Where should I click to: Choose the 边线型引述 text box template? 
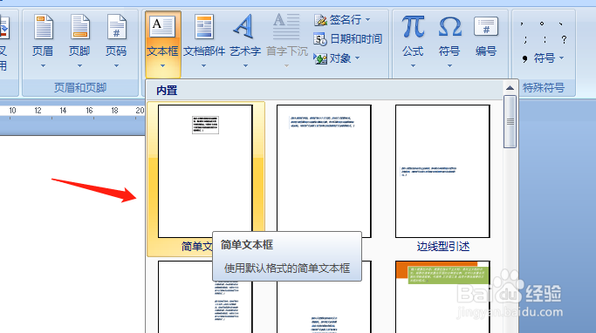tap(442, 171)
